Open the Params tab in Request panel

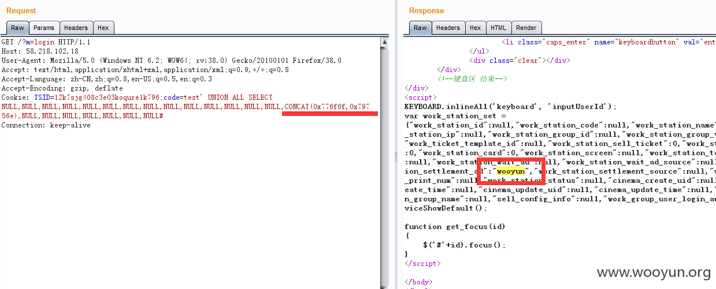tap(44, 28)
